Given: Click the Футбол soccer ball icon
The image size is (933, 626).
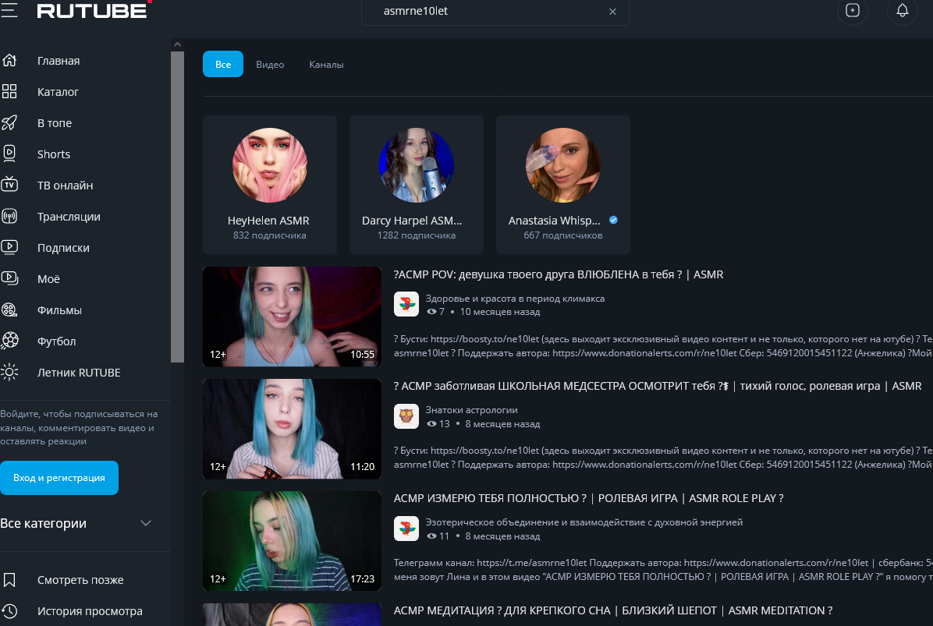Looking at the screenshot, I should click(x=9, y=340).
